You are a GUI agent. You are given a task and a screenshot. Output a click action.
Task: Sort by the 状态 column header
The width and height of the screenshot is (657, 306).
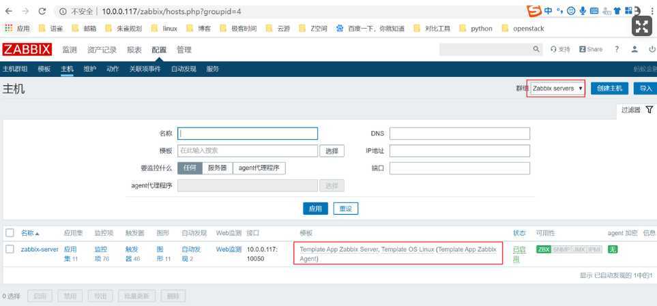(519, 233)
